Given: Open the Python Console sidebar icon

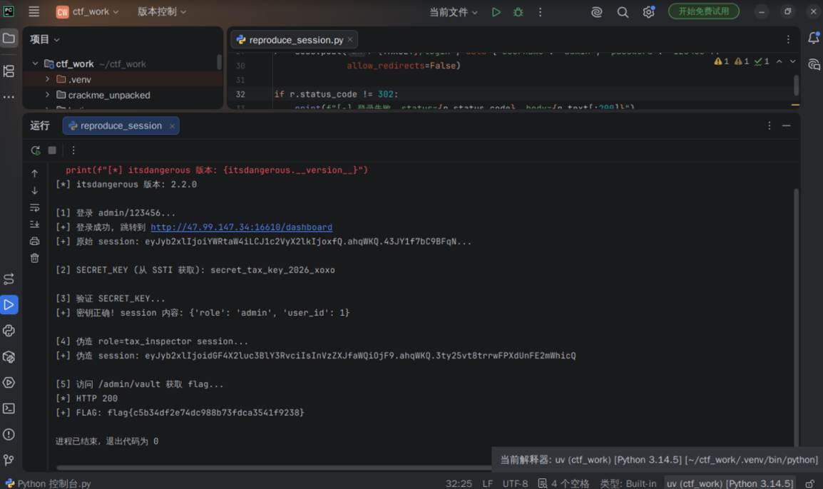Looking at the screenshot, I should point(9,331).
